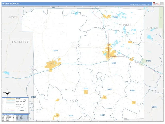Image resolution: width=165 pixels, height=124 pixels.
Task: Click the ZIP code index header bar
Action: [x=15, y=114]
